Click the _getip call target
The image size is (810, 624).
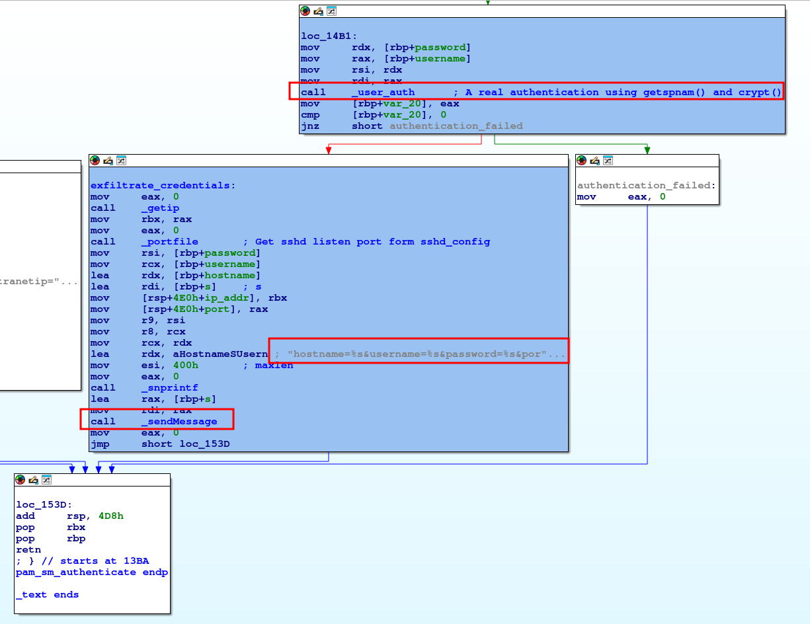160,208
